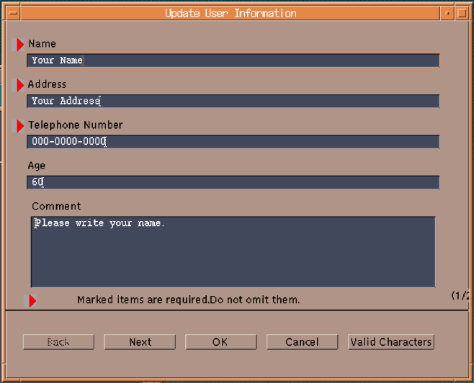The width and height of the screenshot is (474, 383).
Task: Click the OK button
Action: click(x=221, y=342)
